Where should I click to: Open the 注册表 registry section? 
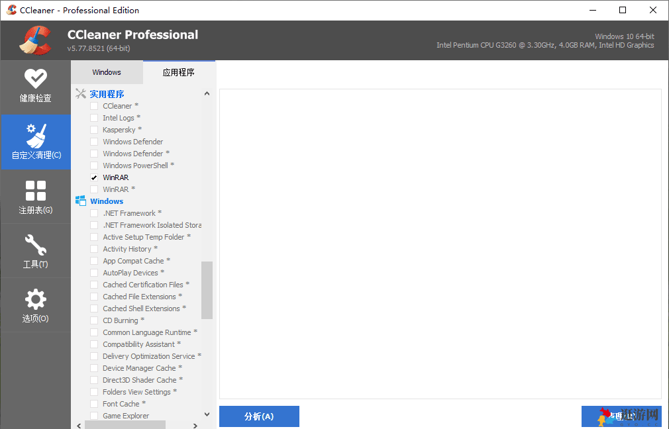35,197
